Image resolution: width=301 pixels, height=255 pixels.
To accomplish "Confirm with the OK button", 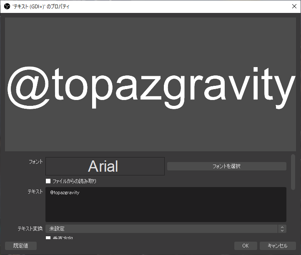I will point(246,246).
